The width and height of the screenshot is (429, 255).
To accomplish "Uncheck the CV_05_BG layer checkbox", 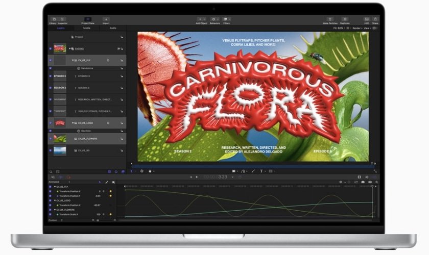I will pyautogui.click(x=50, y=150).
